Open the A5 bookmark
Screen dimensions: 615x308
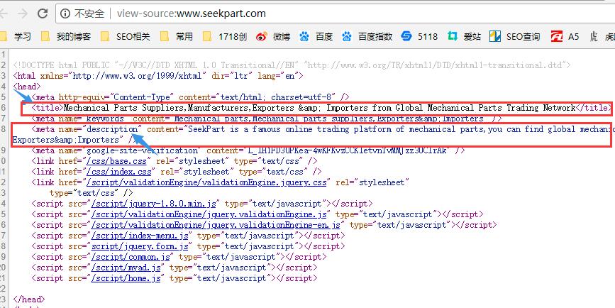click(x=565, y=37)
